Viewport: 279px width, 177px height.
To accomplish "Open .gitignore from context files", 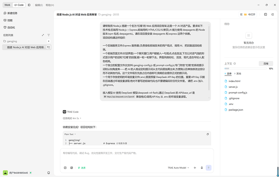I will 234,98.
